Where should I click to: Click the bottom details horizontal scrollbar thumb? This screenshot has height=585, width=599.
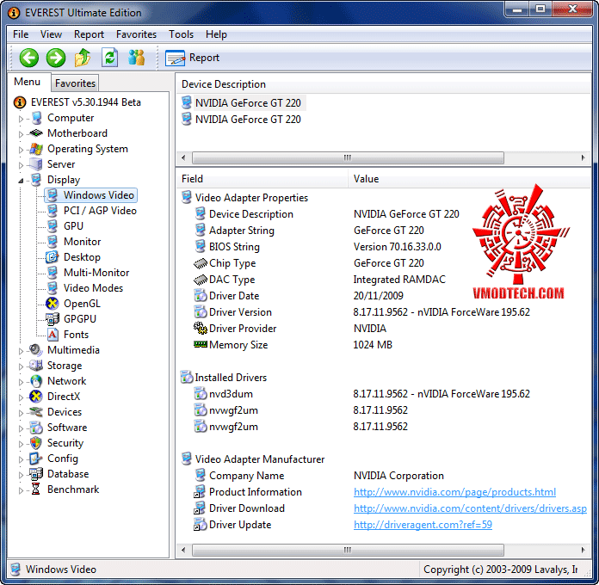(348, 550)
